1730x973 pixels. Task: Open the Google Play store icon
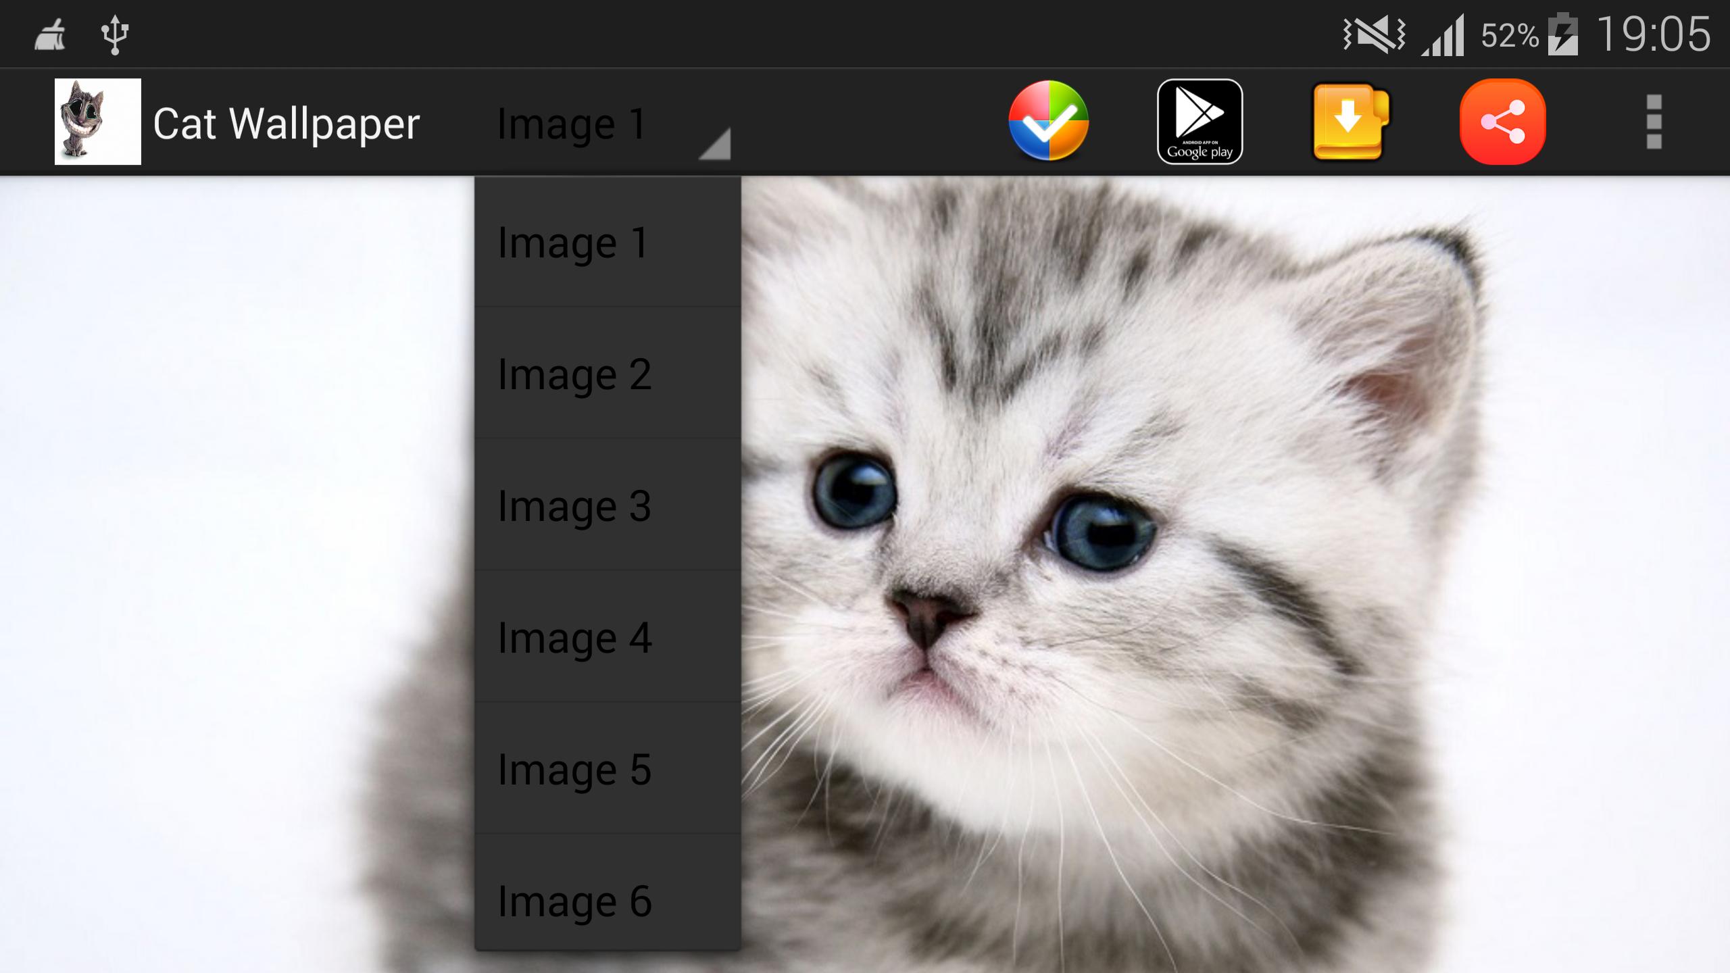pyautogui.click(x=1200, y=122)
